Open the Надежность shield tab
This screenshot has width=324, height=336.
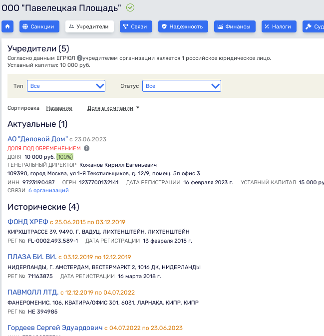[x=183, y=26]
